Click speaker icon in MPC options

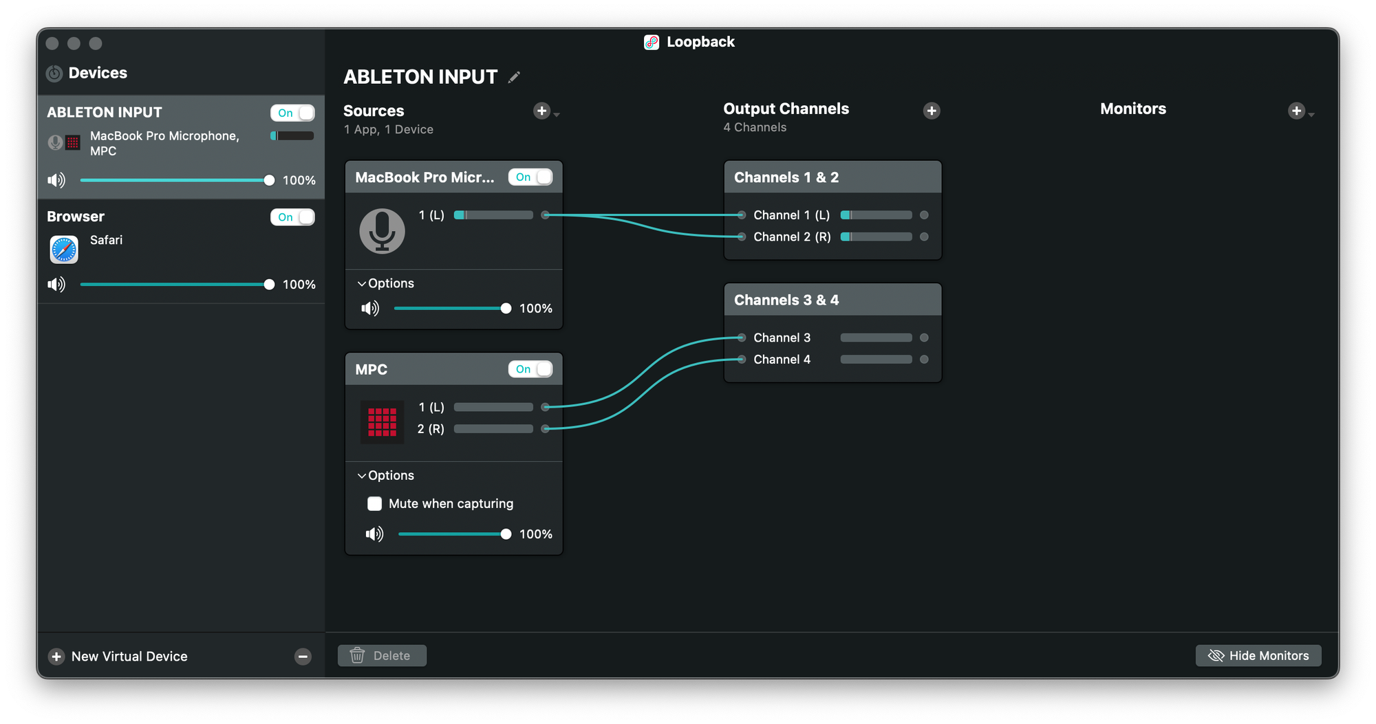pyautogui.click(x=374, y=534)
